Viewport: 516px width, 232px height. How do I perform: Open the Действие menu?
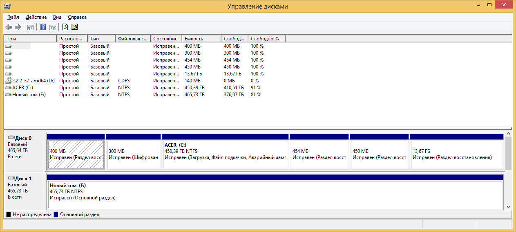pyautogui.click(x=36, y=17)
